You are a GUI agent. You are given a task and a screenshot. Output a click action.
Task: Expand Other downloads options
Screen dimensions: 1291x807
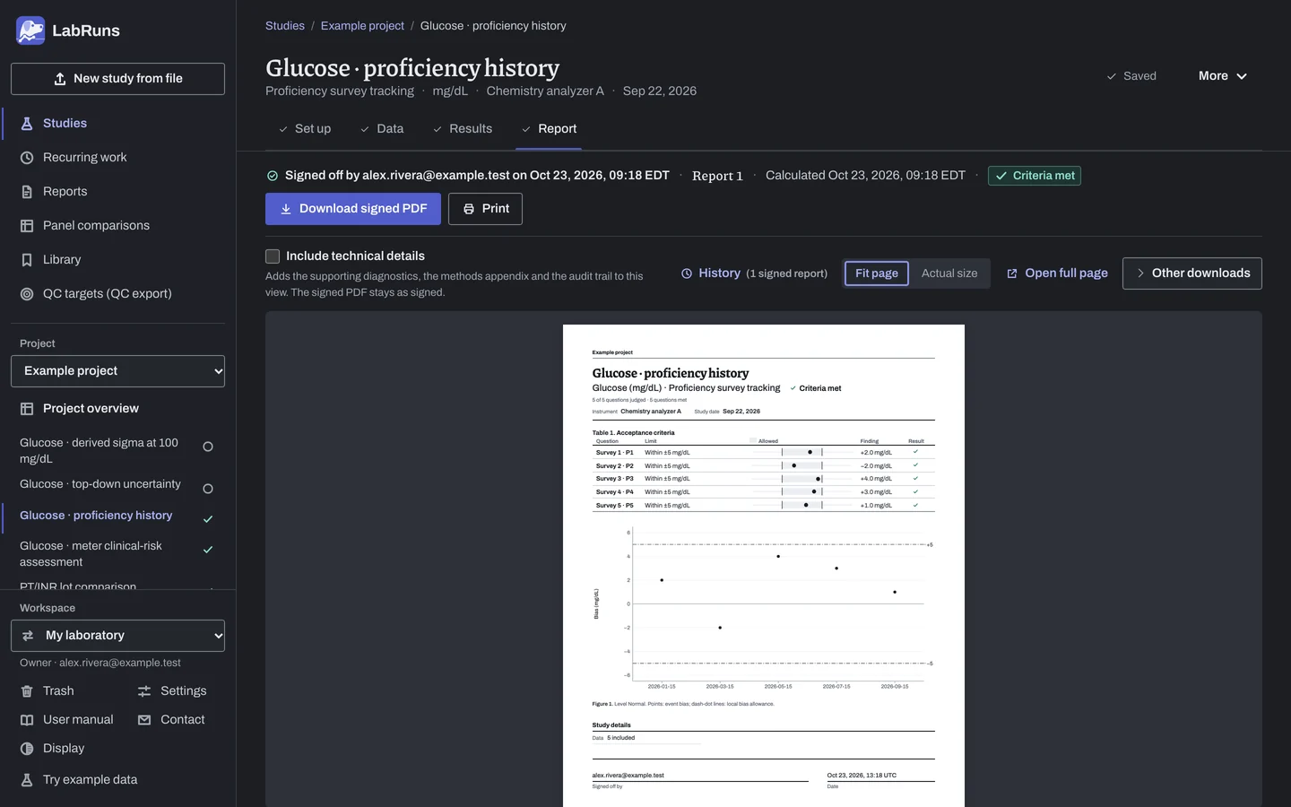pyautogui.click(x=1192, y=273)
